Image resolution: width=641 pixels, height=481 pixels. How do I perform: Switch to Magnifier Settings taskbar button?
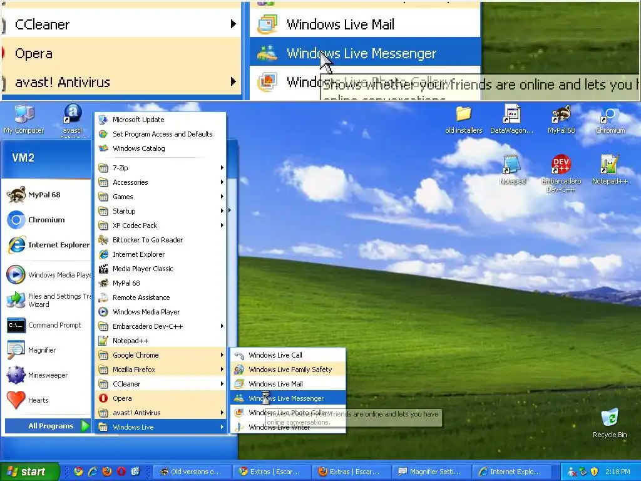coord(431,472)
